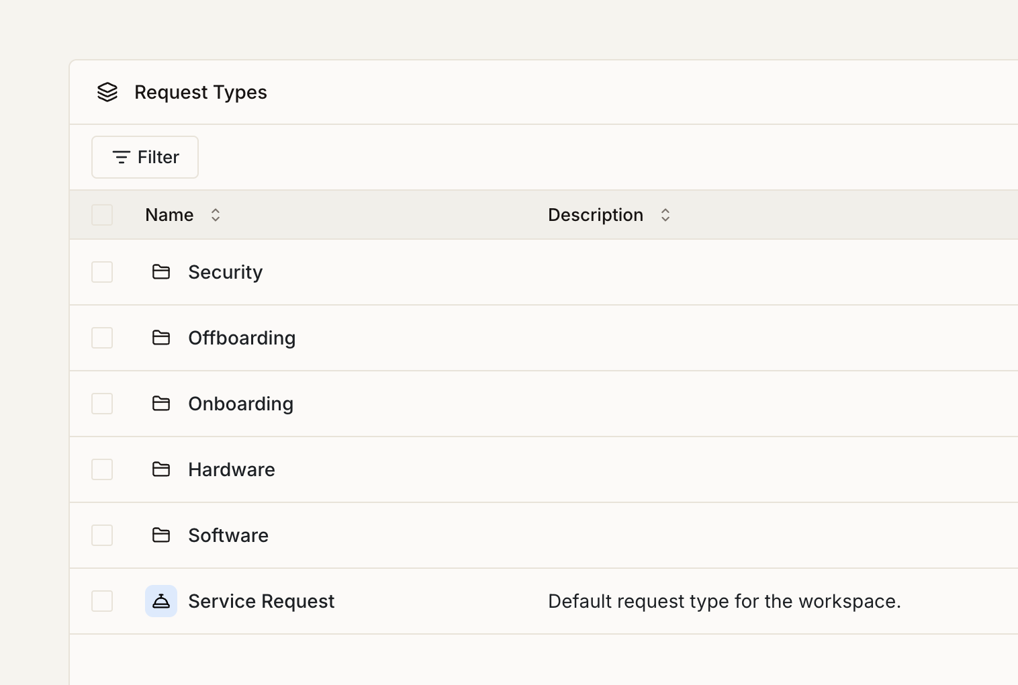Screen dimensions: 1018x685
Task: Select the Service Request row checkbox
Action: click(102, 601)
